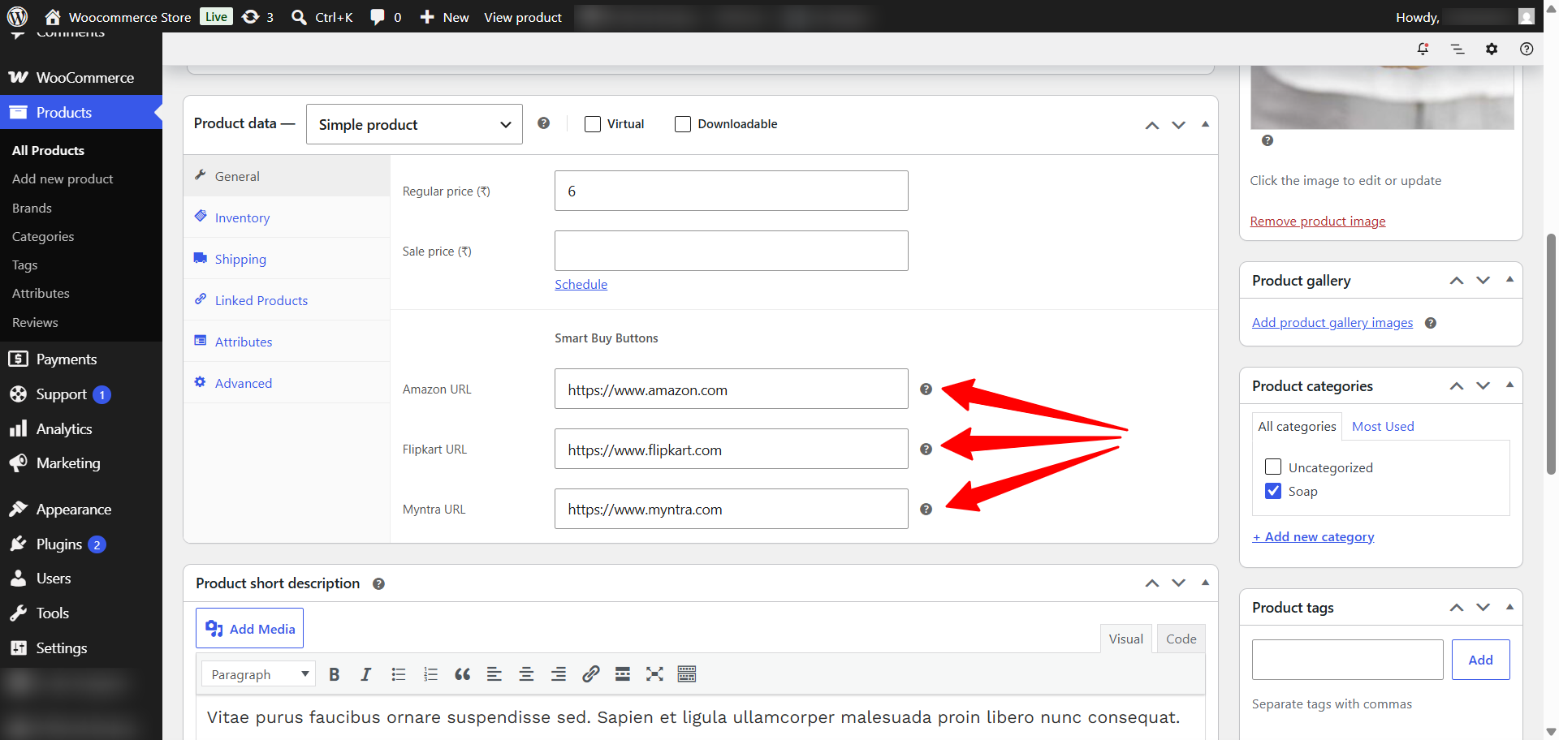Collapse the Product gallery panel
Screen dimensions: 1559x740
[x=1509, y=279]
